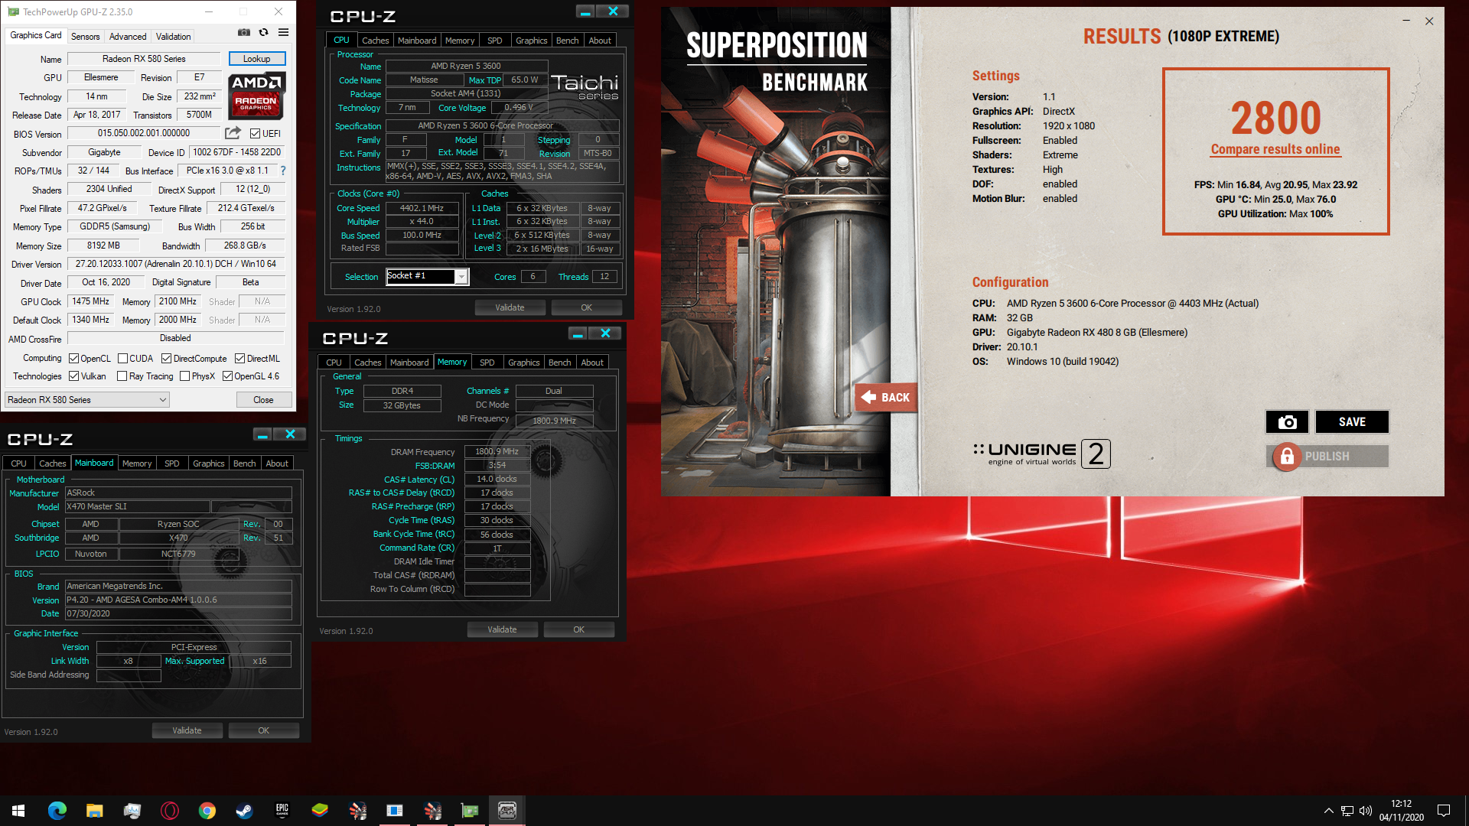Click the volume icon in system tray
The width and height of the screenshot is (1469, 826).
(1366, 811)
